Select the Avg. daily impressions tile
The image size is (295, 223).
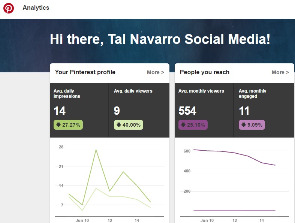pyautogui.click(x=79, y=110)
